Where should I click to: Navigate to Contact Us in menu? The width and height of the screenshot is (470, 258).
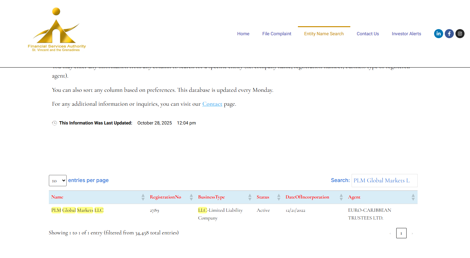coord(367,34)
